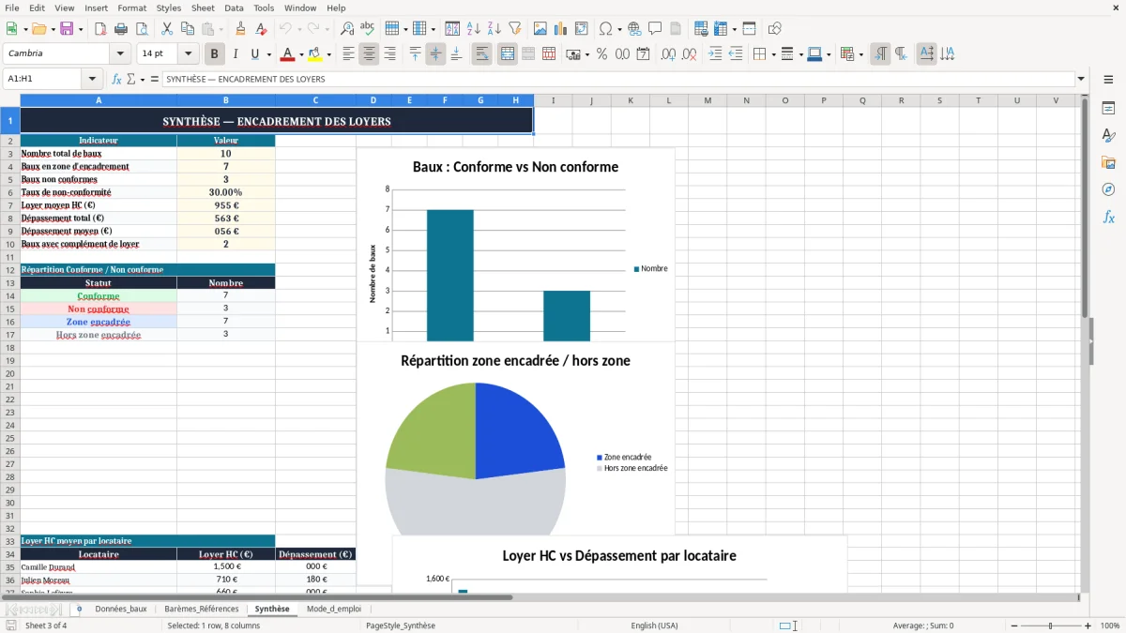The width and height of the screenshot is (1126, 633).
Task: Toggle Bold formatting
Action: (215, 54)
